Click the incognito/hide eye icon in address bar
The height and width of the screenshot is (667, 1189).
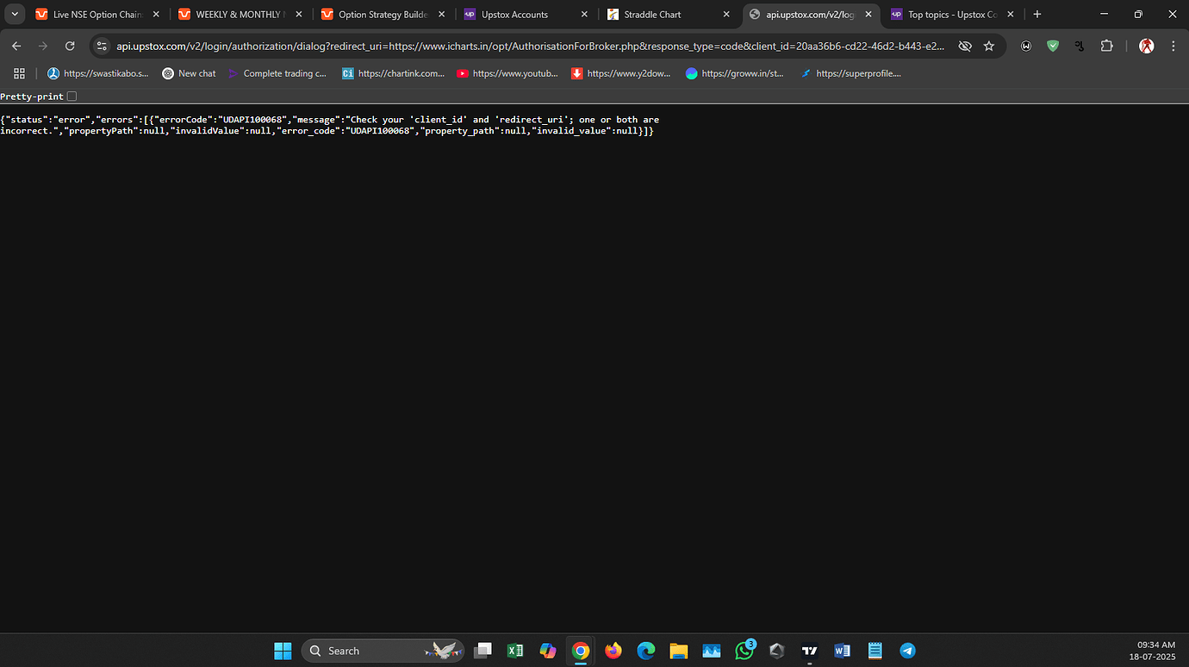click(965, 46)
